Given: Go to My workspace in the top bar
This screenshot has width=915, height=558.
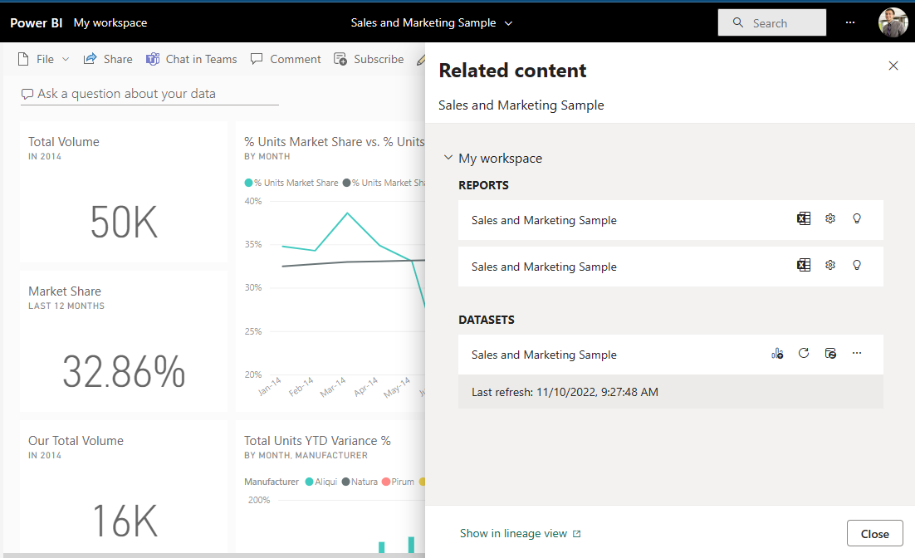Looking at the screenshot, I should pos(110,22).
